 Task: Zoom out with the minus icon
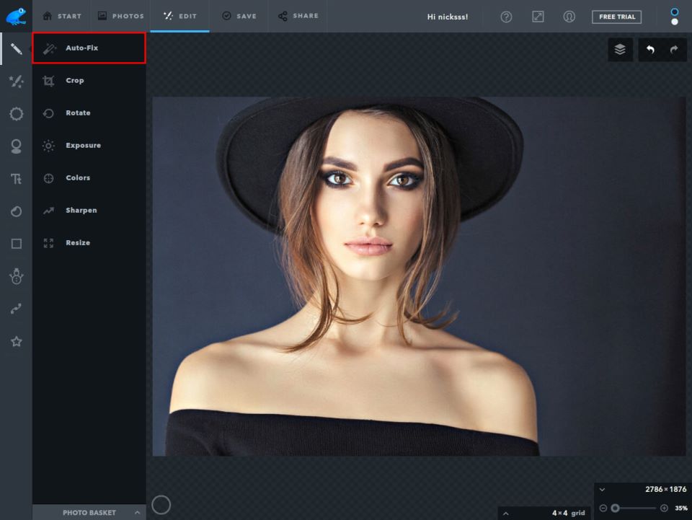click(603, 508)
